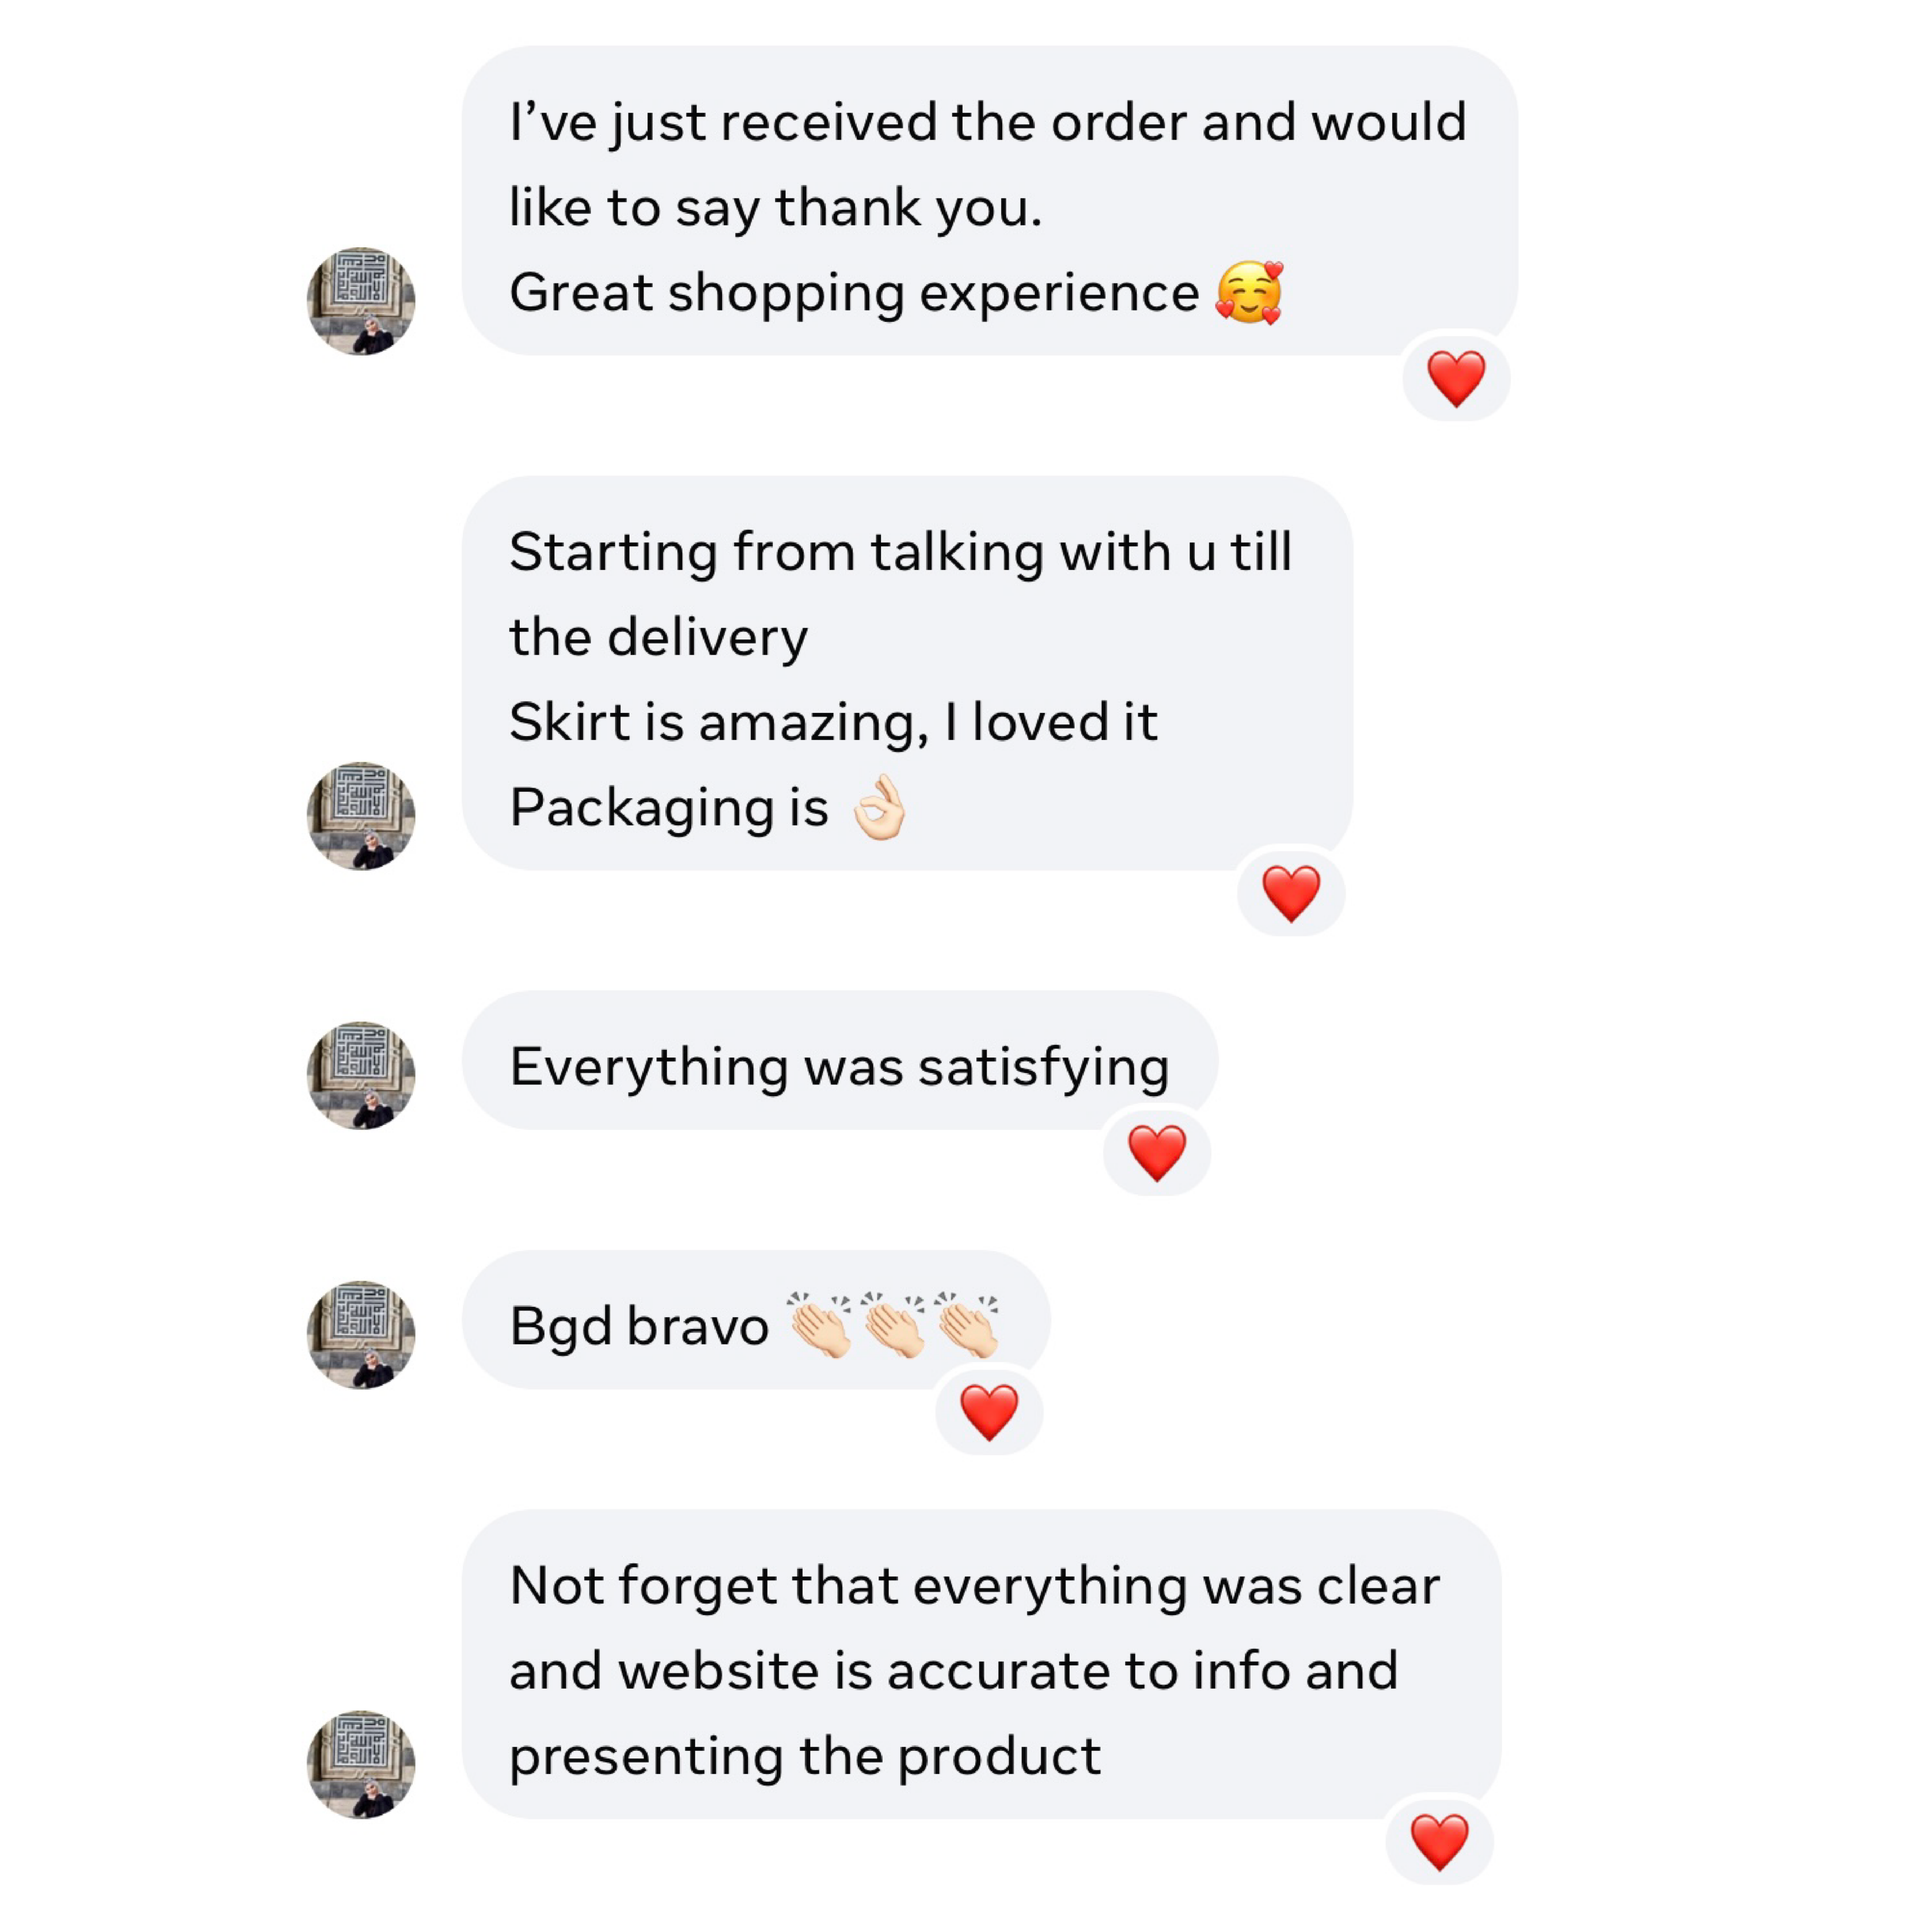The width and height of the screenshot is (1932, 1932).
Task: Tap heart reaction below 'Bgd bravo' message
Action: [x=988, y=1412]
